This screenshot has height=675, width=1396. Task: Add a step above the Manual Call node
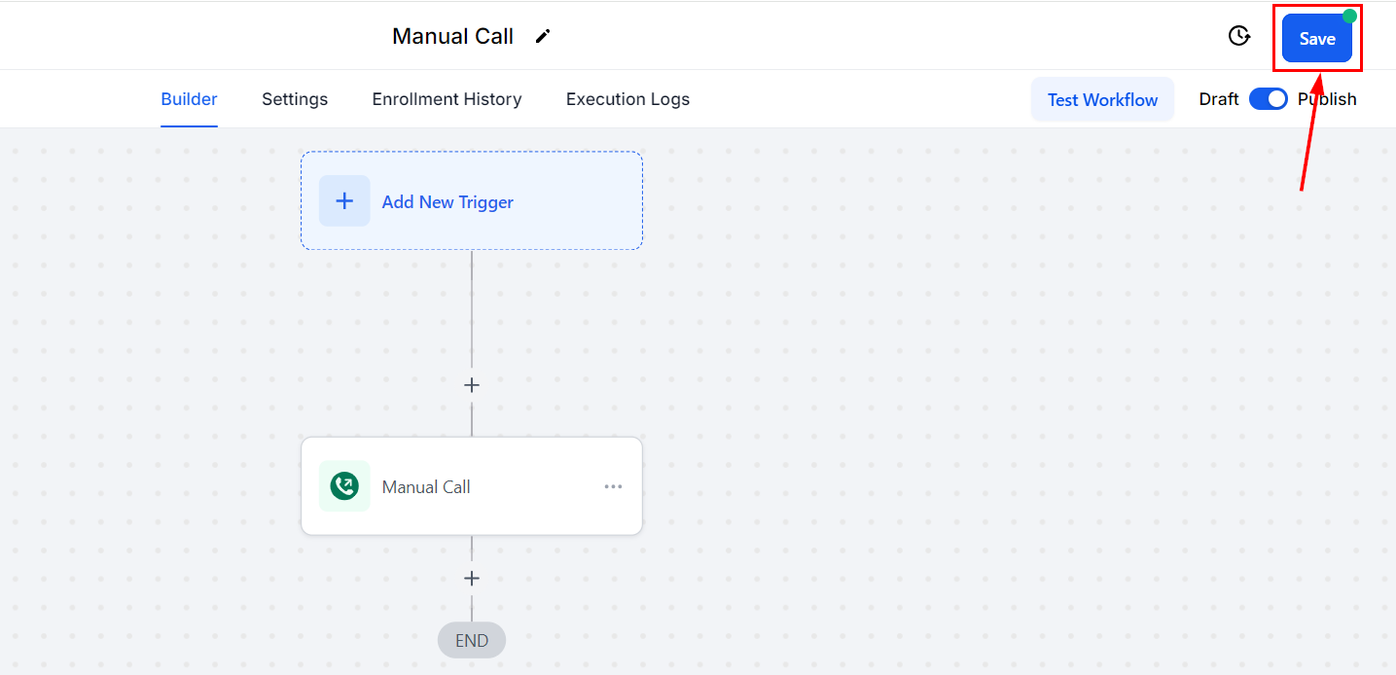[x=472, y=385]
